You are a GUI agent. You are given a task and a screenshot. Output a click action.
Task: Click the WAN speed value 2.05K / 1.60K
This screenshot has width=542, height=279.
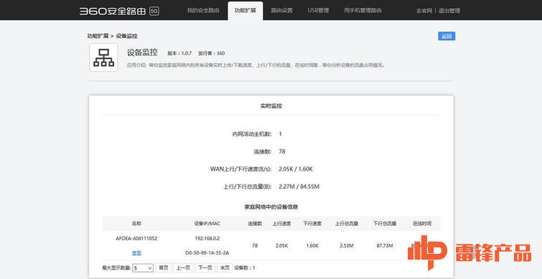(296, 169)
